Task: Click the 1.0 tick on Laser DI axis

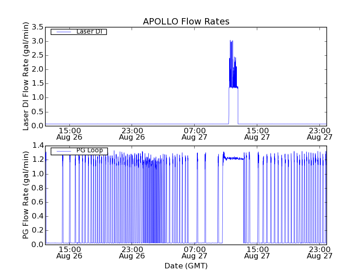Action: [38, 97]
